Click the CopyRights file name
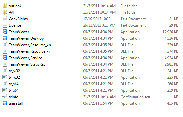Viewport: 183px width, 117px height. coord(18,19)
